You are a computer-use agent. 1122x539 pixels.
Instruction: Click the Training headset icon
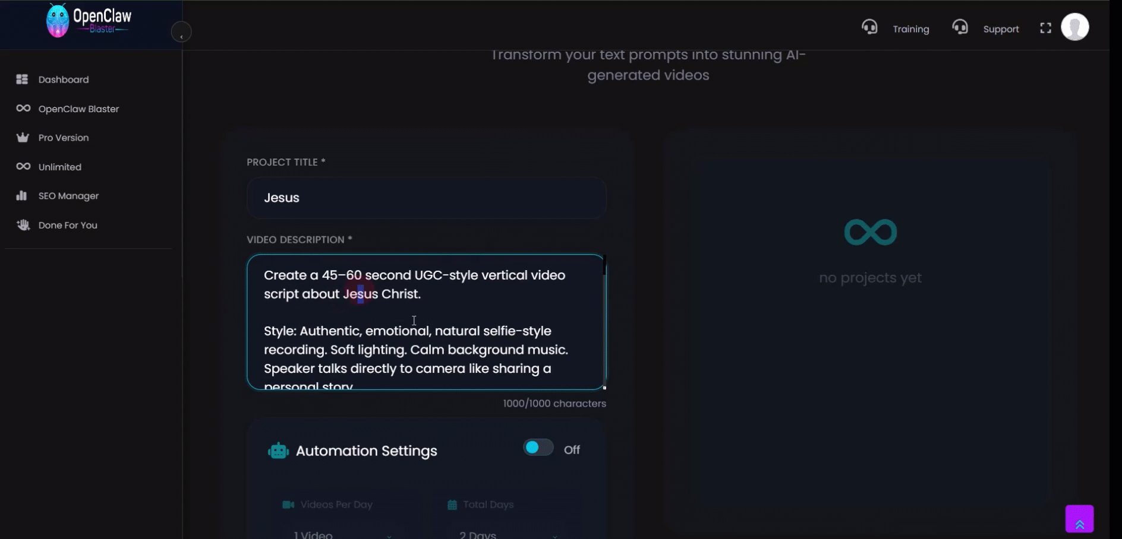click(x=869, y=27)
